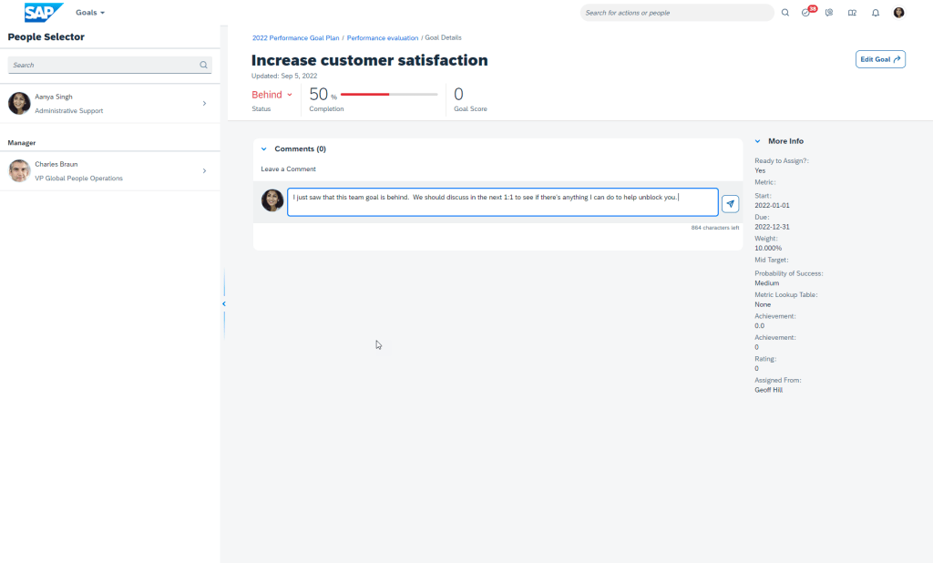Select Aanya Singh in People Selector
This screenshot has height=563, width=933.
[109, 103]
